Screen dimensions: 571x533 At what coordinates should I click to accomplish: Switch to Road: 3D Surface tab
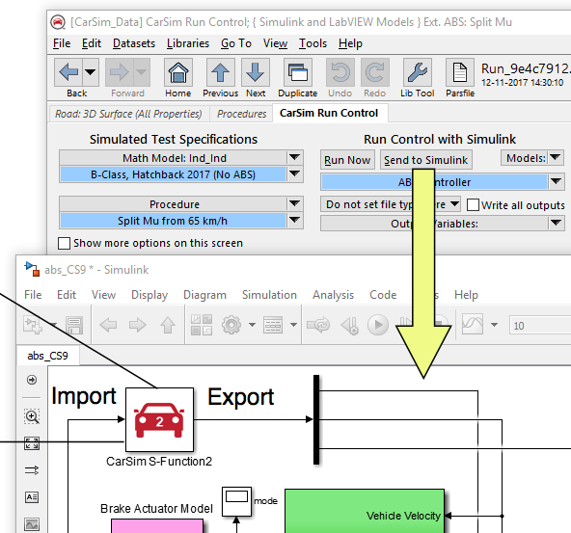tap(128, 114)
